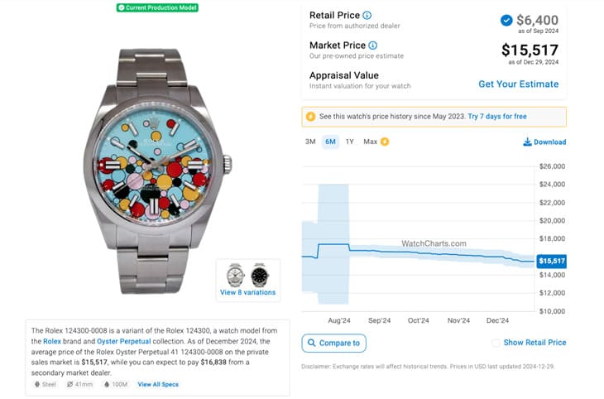Click Try 7 days for free
Image resolution: width=604 pixels, height=399 pixels.
496,117
